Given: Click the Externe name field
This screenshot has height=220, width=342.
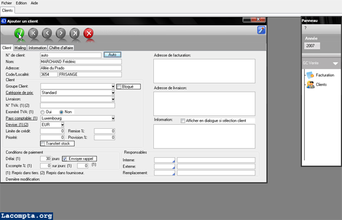Looking at the screenshot, I should pyautogui.click(x=216, y=166).
